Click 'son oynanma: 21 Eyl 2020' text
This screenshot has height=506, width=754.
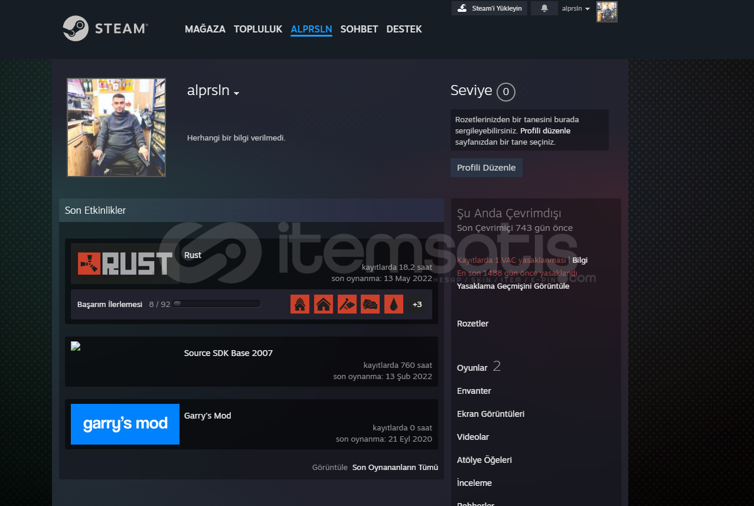point(384,439)
